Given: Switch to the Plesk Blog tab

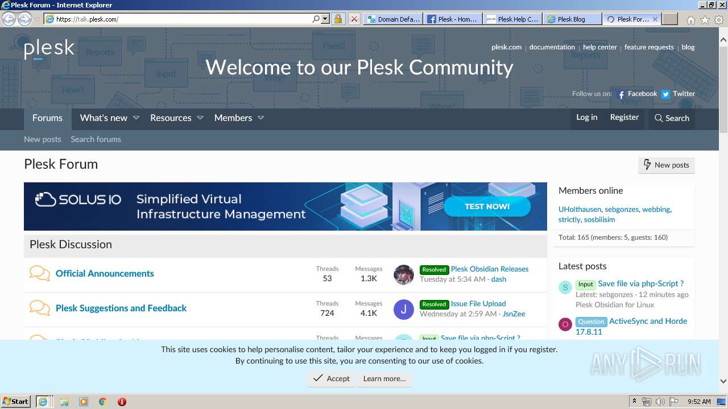Looking at the screenshot, I should click(x=572, y=19).
